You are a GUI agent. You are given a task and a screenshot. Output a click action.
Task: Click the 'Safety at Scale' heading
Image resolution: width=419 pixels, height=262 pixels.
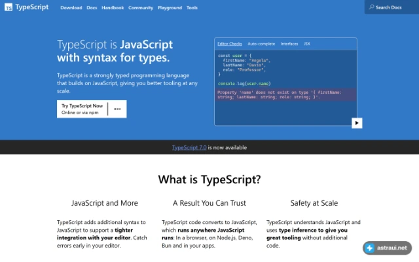314,203
